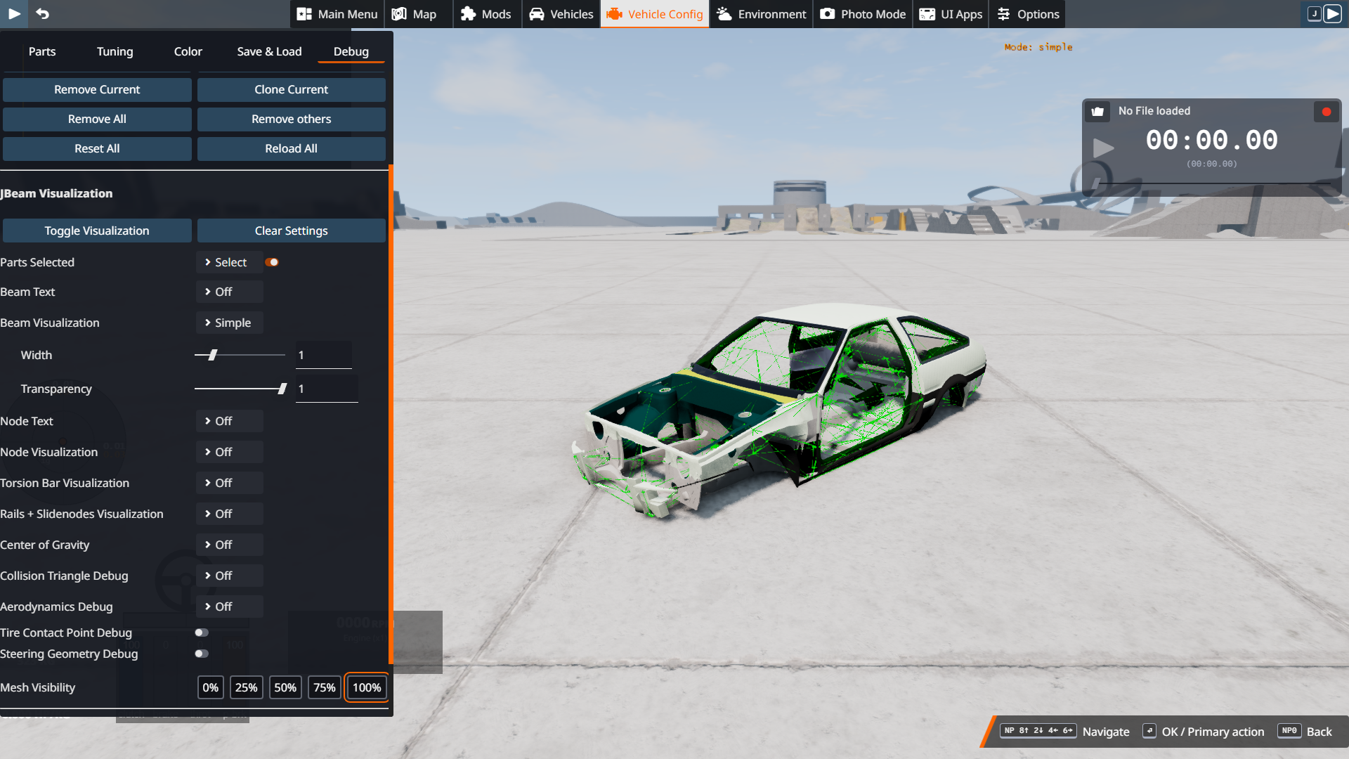Open Photo Mode camera item
Image resolution: width=1349 pixels, height=759 pixels.
(863, 14)
